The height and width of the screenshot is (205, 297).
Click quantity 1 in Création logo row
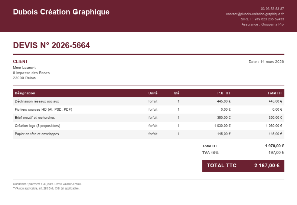[x=178, y=126]
